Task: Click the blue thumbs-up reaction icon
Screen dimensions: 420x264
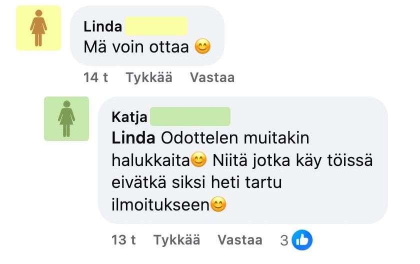Action: click(x=302, y=240)
